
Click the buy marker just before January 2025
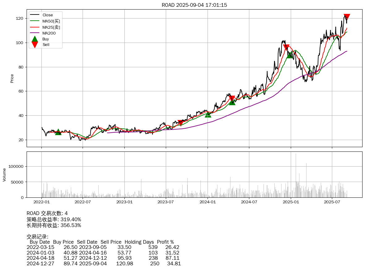click(290, 55)
